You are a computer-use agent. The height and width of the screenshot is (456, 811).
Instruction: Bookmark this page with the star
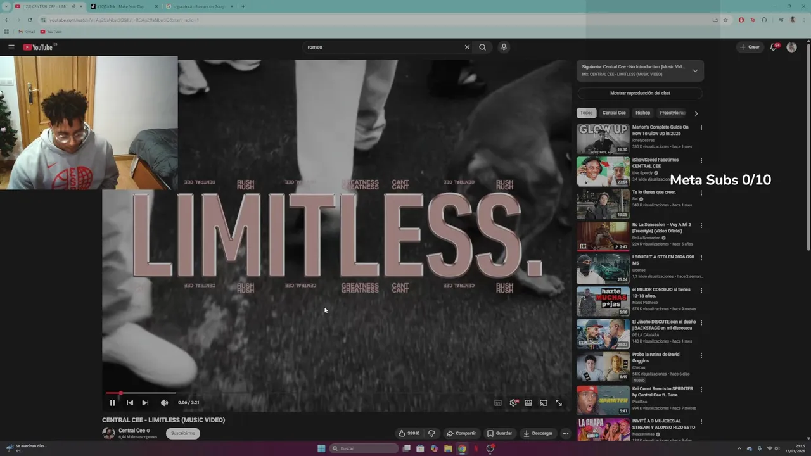[x=725, y=20]
